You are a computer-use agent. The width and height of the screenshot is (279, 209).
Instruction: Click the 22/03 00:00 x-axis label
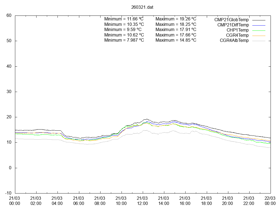pyautogui.click(x=270, y=201)
